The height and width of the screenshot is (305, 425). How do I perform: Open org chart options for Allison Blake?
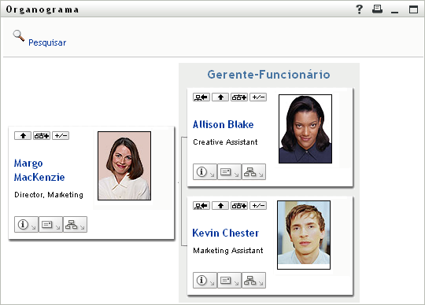point(253,172)
